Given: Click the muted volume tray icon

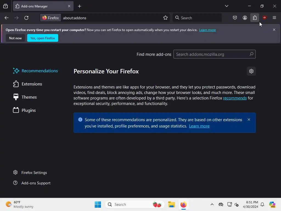Looking at the screenshot, I should [x=237, y=204].
